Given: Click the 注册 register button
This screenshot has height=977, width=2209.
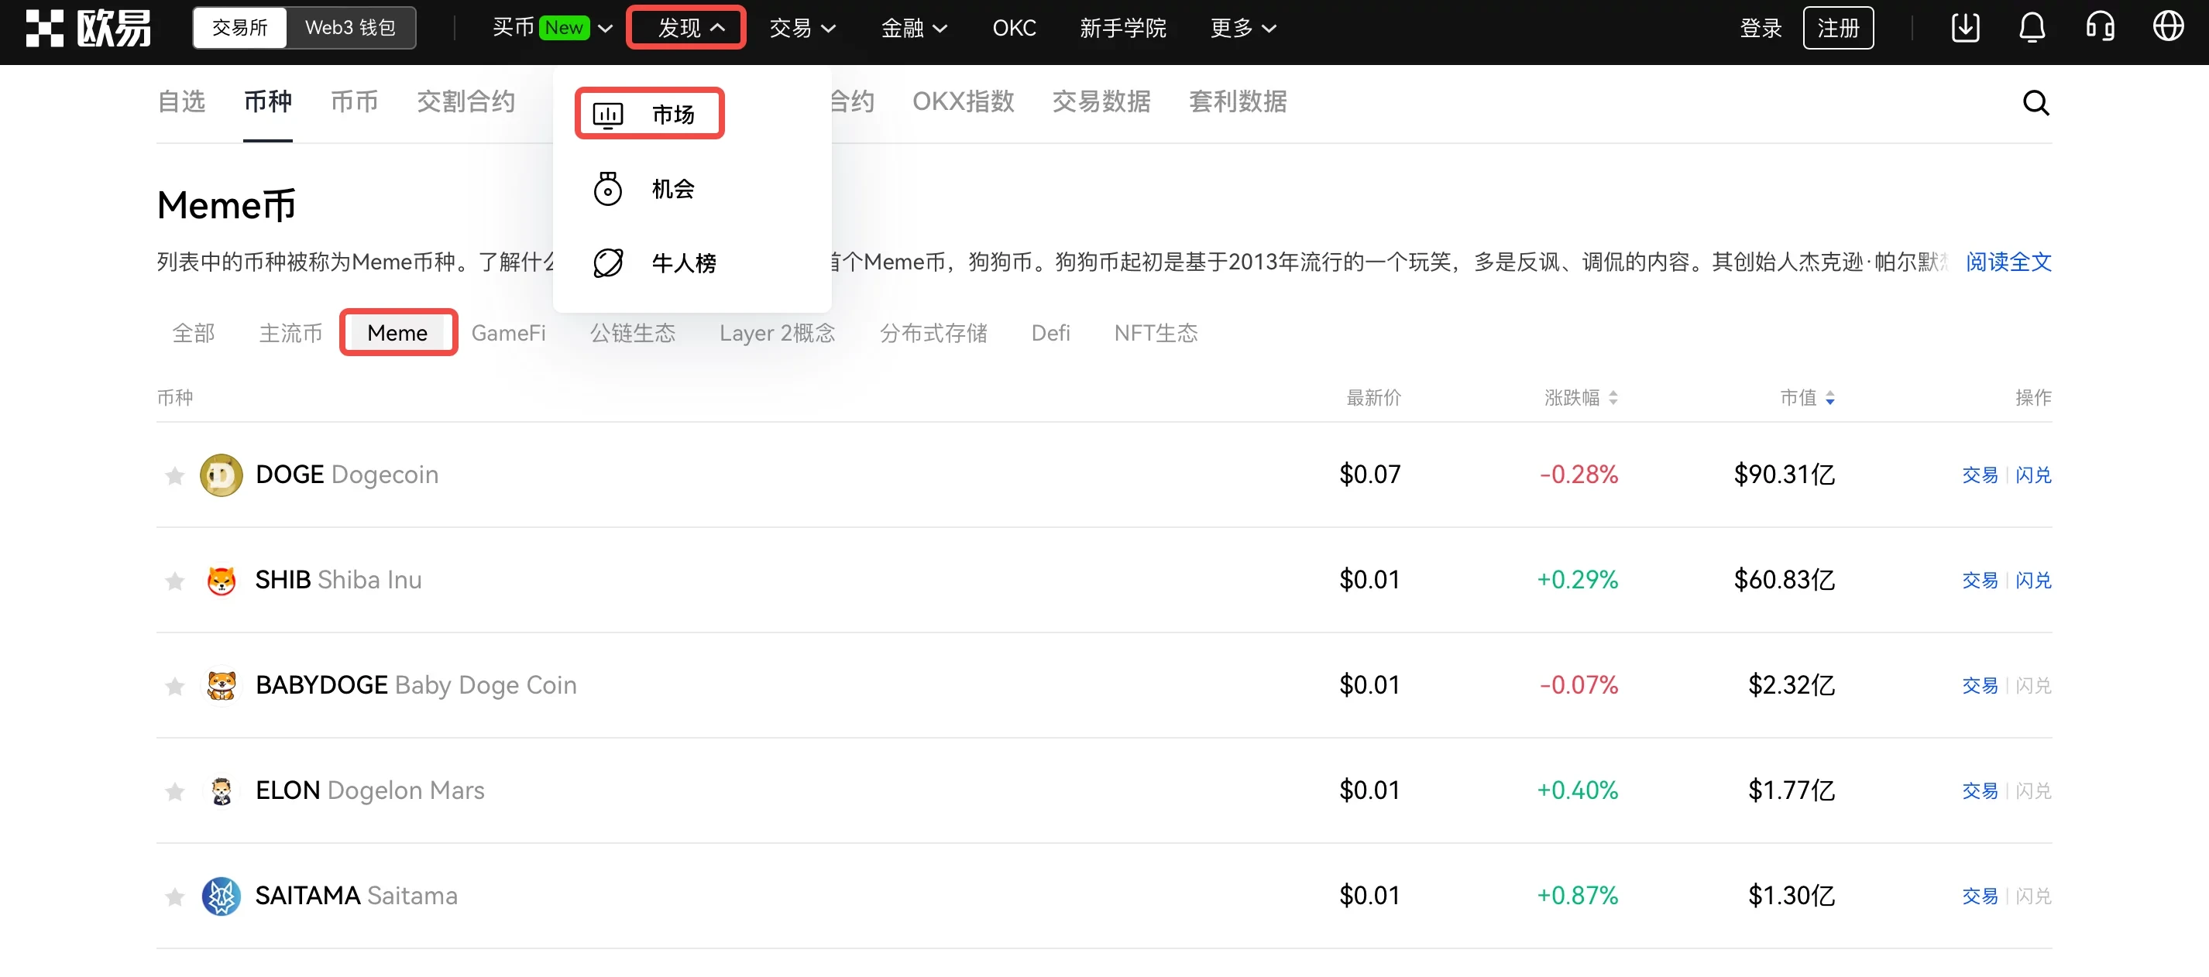Looking at the screenshot, I should point(1838,29).
